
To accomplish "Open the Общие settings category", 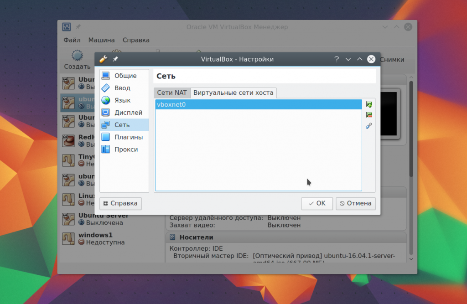I will [x=125, y=76].
